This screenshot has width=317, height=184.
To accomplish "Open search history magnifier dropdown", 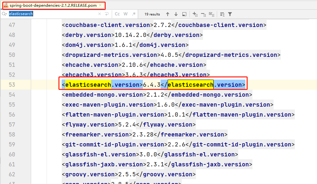I will tap(4, 14).
